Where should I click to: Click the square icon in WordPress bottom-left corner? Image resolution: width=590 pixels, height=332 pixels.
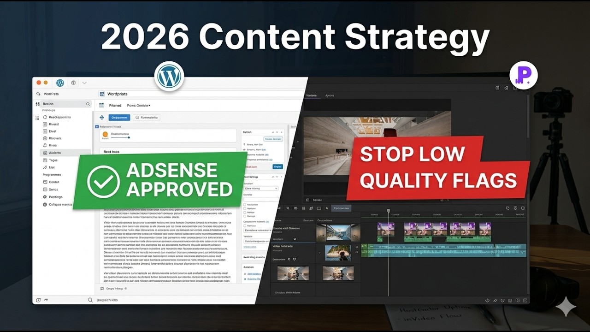pyautogui.click(x=38, y=300)
